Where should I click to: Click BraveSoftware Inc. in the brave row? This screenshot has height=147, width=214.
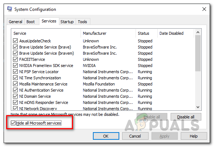coord(100,47)
